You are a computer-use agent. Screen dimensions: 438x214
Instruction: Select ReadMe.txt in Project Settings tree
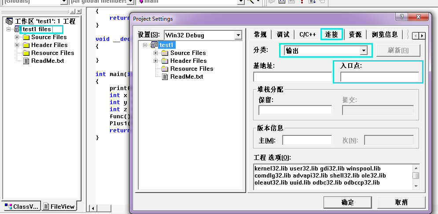tap(187, 76)
